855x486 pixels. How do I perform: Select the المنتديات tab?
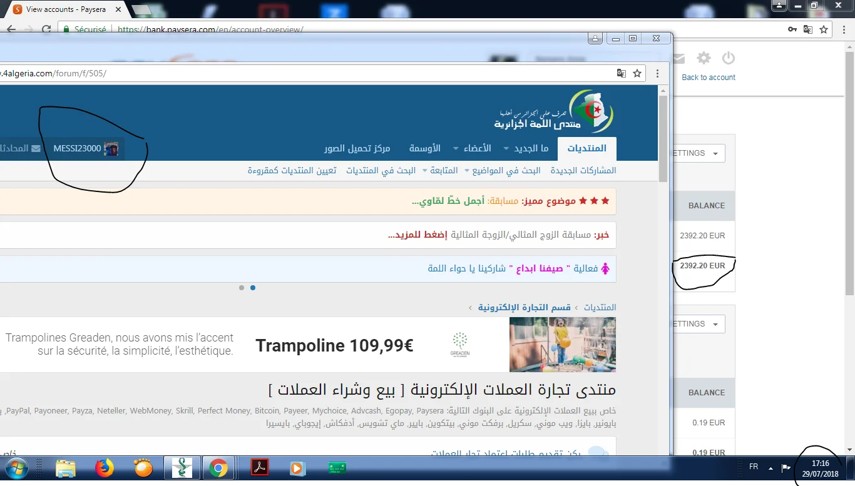tap(586, 148)
